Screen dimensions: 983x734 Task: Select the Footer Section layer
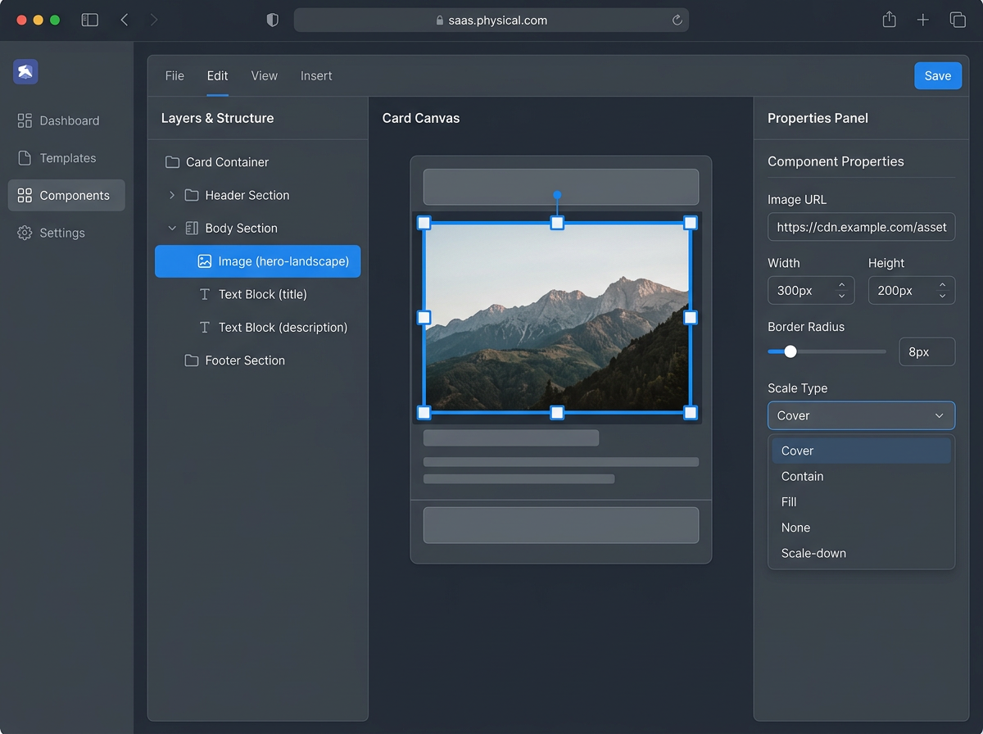(x=257, y=360)
